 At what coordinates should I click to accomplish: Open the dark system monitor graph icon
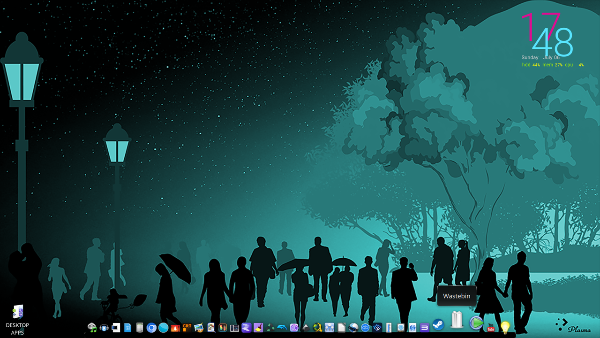234,328
